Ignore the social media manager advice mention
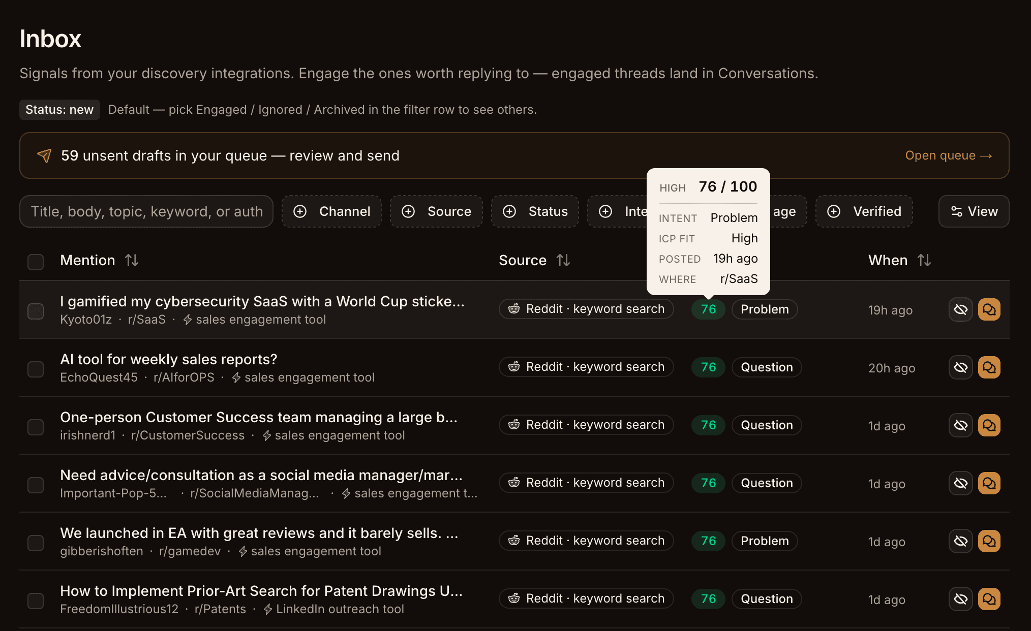Viewport: 1031px width, 631px height. click(960, 483)
